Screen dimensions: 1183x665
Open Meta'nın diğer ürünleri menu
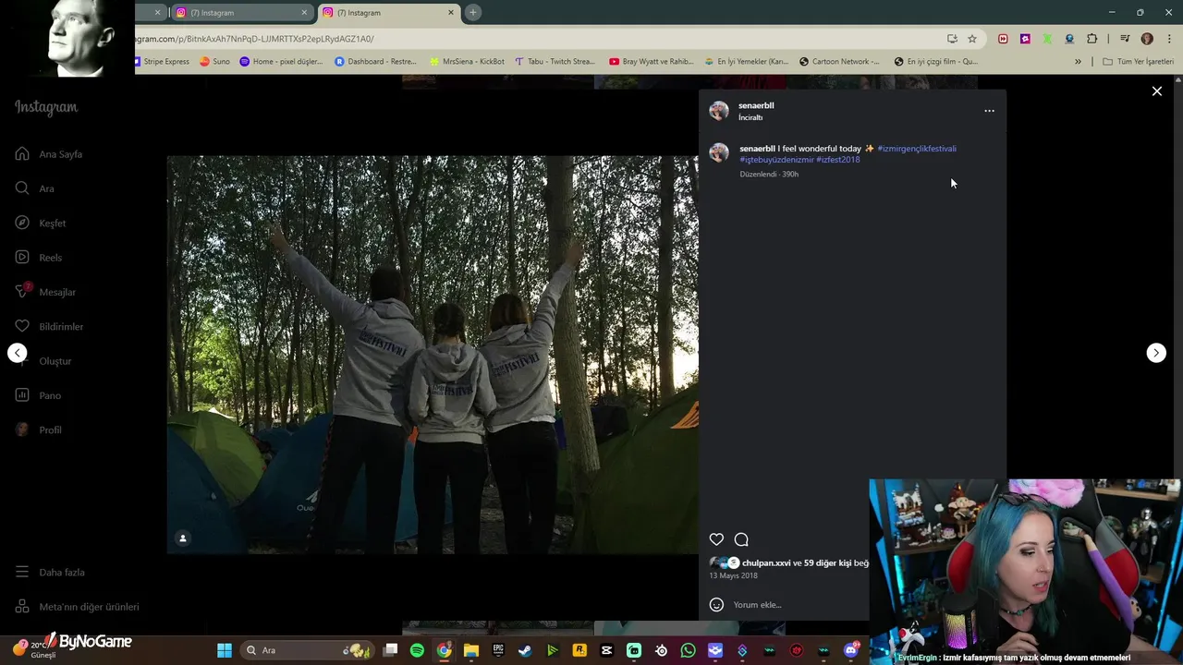[77, 607]
